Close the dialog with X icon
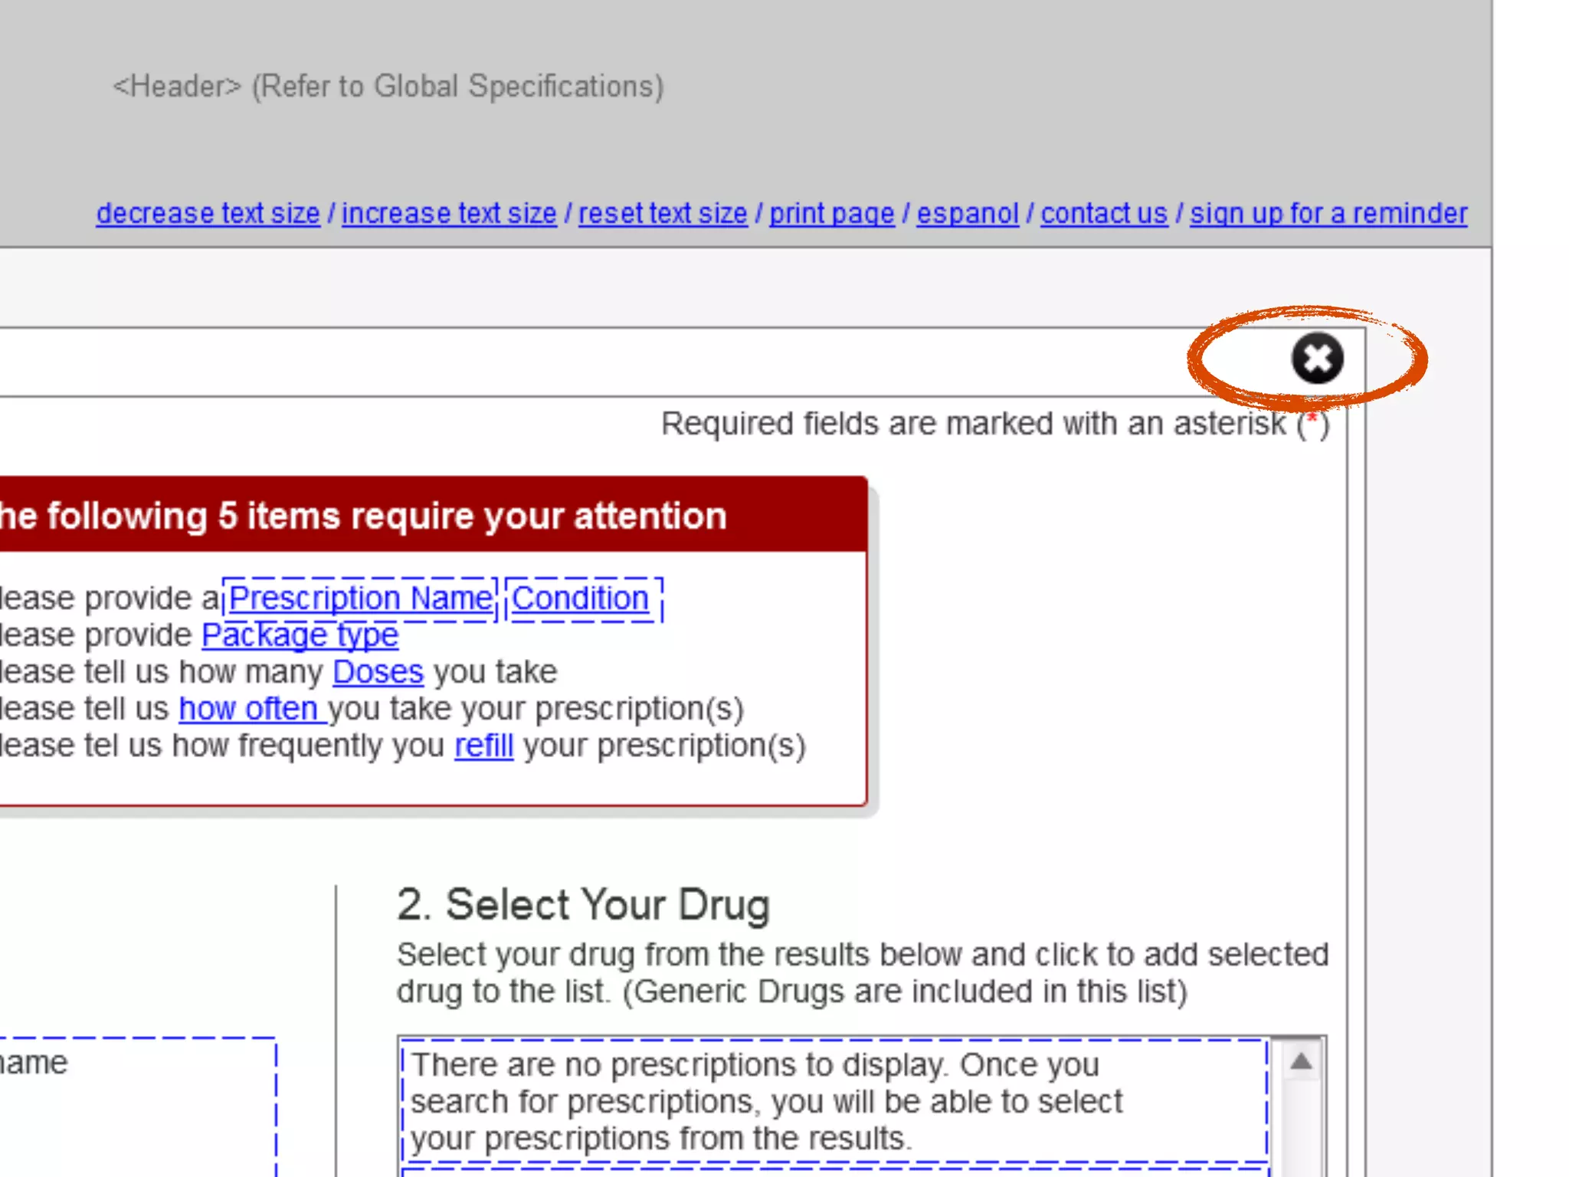This screenshot has width=1569, height=1177. coord(1317,359)
